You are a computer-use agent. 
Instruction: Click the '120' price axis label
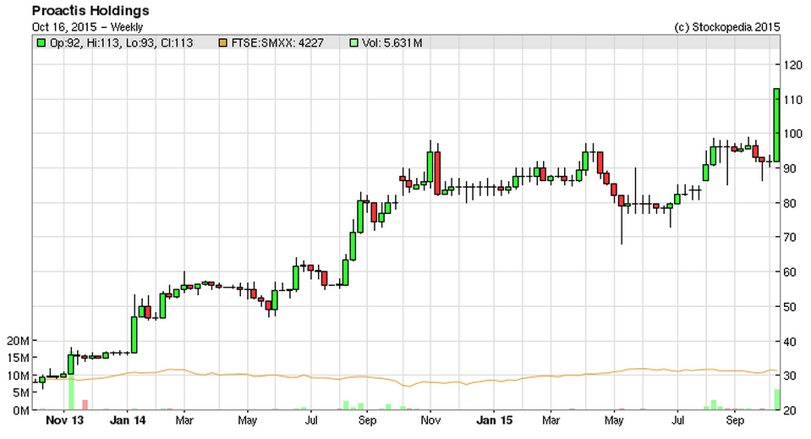[x=792, y=65]
